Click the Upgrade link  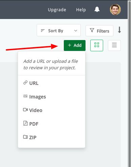point(57,10)
